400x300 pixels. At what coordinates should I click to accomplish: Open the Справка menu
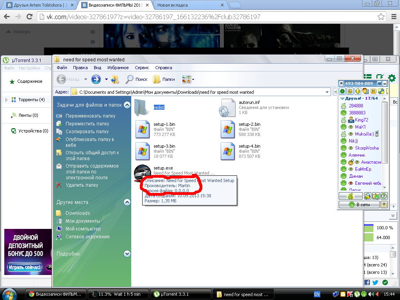coord(164,68)
